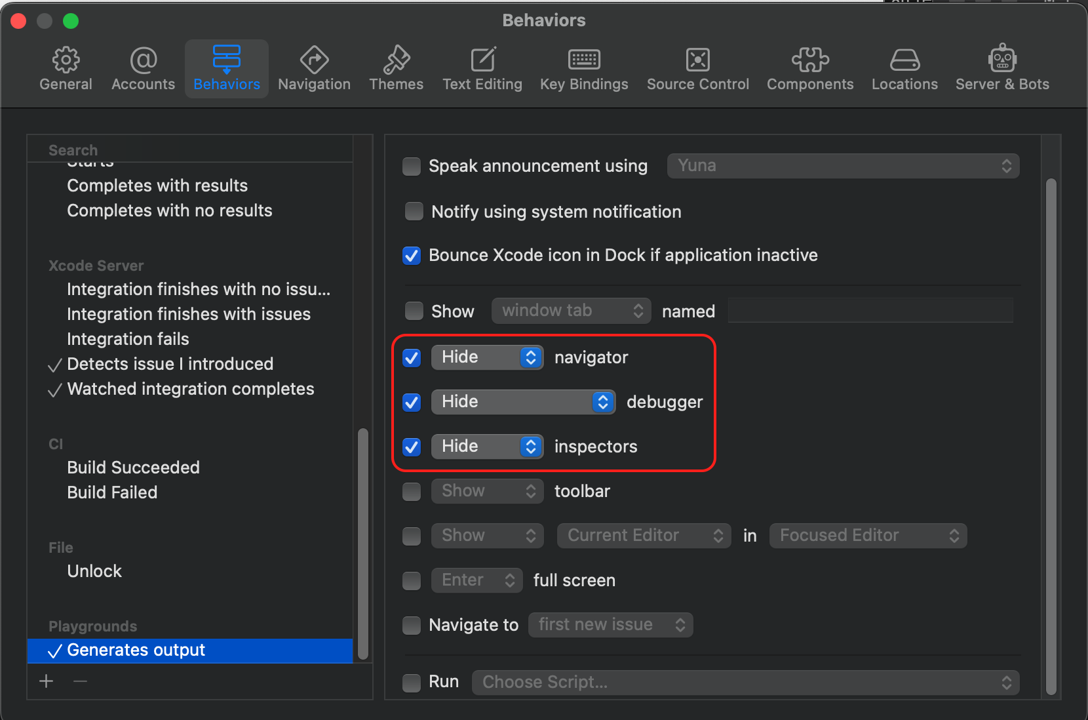Select Build Failed behavior
This screenshot has height=720, width=1088.
coord(112,492)
